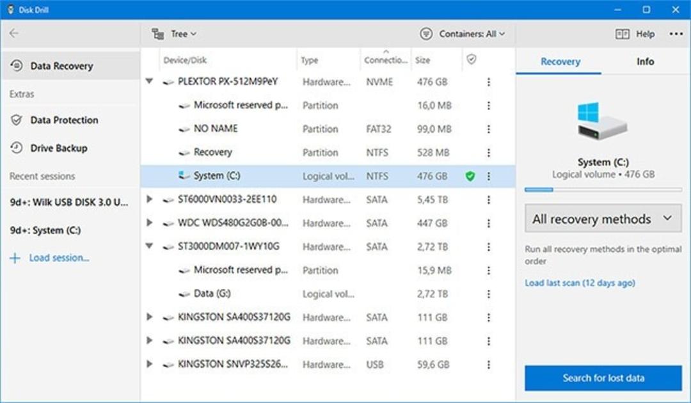Click Search for lost data button
This screenshot has width=691, height=403.
pyautogui.click(x=603, y=378)
